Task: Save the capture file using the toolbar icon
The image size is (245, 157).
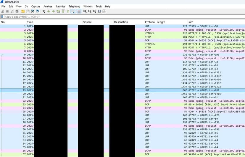Action: 28,11
